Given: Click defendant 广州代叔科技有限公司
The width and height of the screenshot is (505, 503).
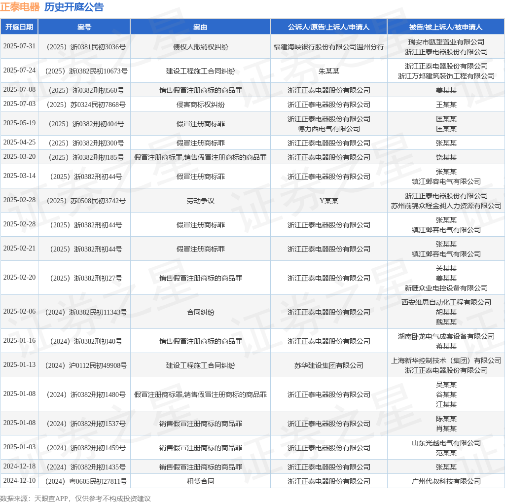Looking at the screenshot, I should [x=446, y=481].
